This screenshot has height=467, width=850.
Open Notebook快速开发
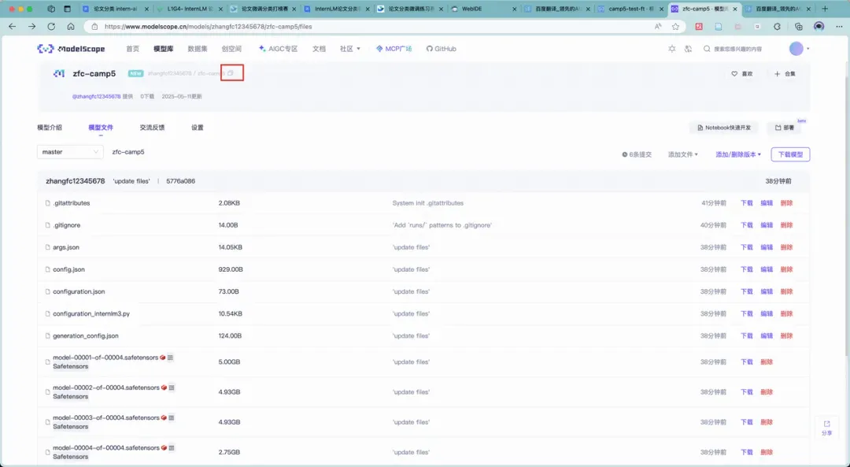click(x=724, y=128)
